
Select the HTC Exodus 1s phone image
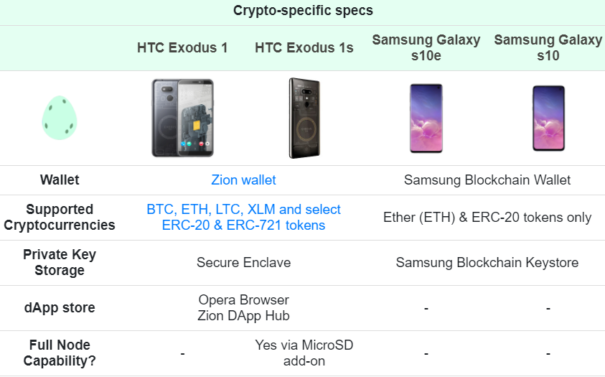tap(304, 118)
